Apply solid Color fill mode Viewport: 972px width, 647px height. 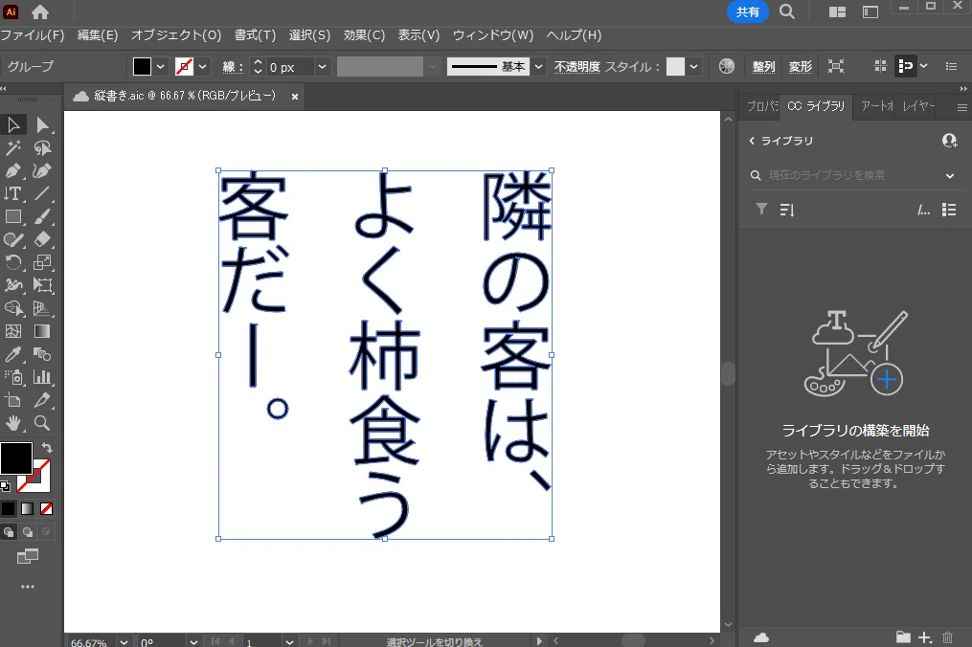pos(8,509)
